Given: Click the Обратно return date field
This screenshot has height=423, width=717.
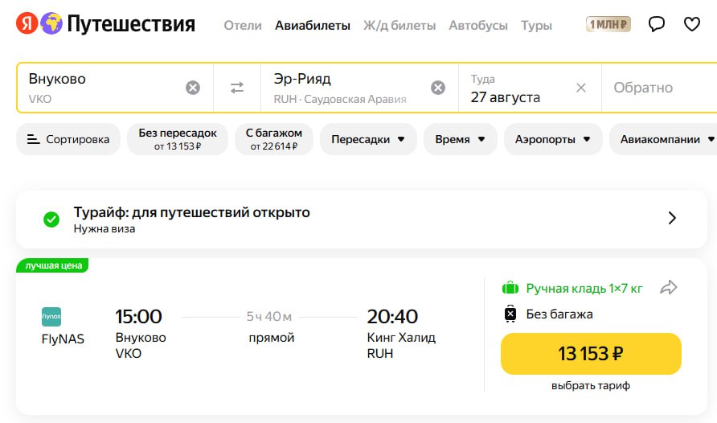Looking at the screenshot, I should click(643, 88).
